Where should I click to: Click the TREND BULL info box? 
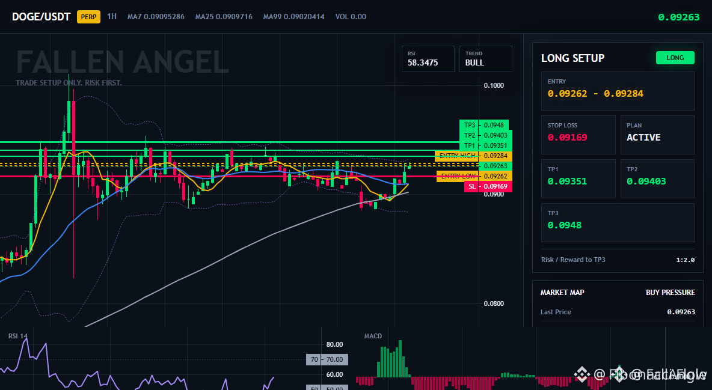[x=485, y=58]
